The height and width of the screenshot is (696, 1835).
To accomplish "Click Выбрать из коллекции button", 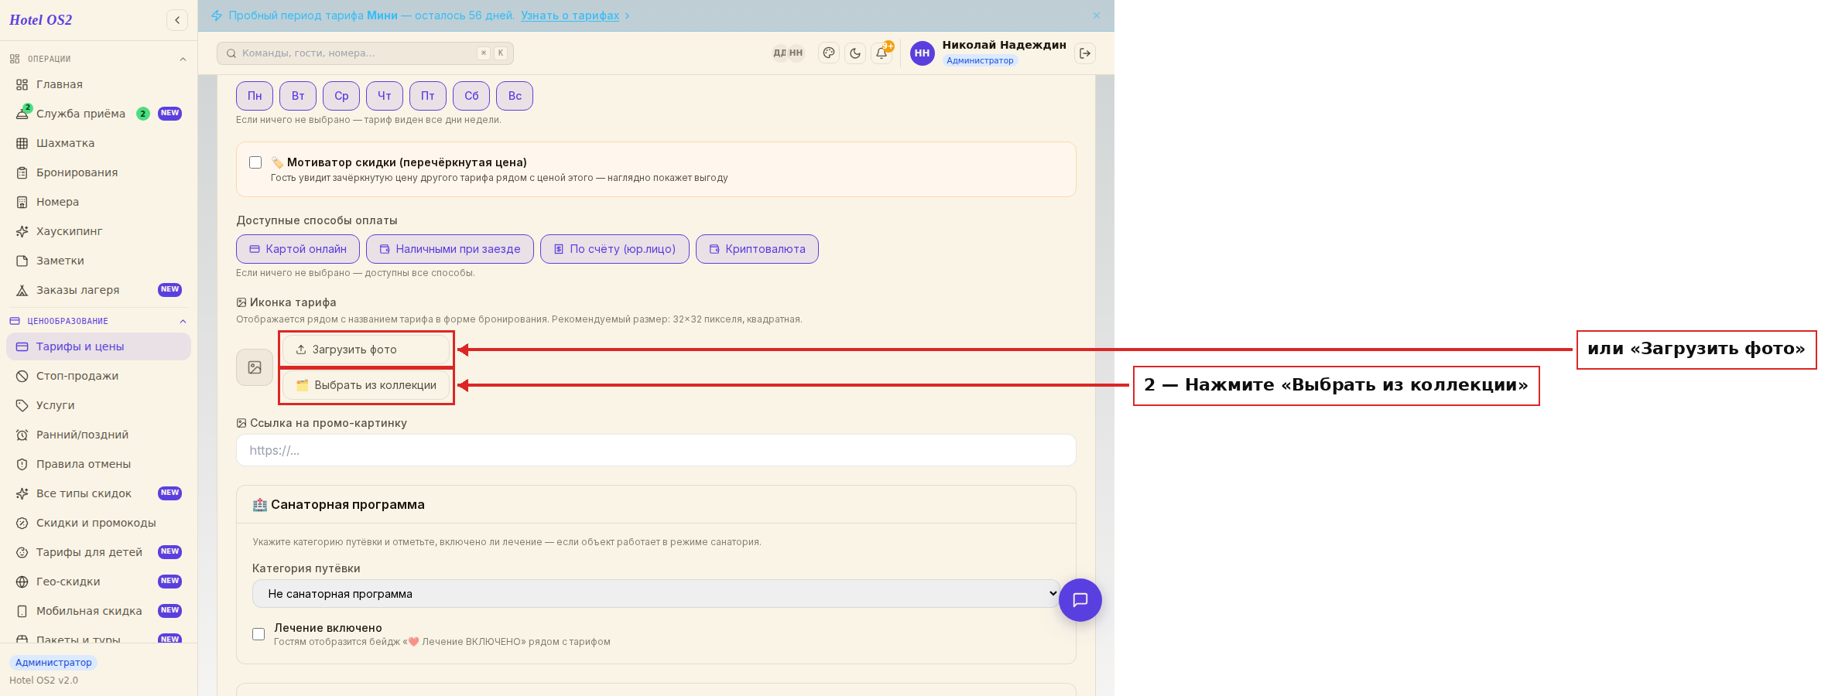I will (x=365, y=385).
